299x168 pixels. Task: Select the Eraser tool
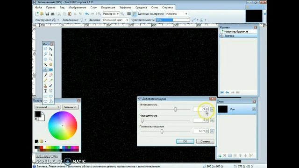(51, 75)
